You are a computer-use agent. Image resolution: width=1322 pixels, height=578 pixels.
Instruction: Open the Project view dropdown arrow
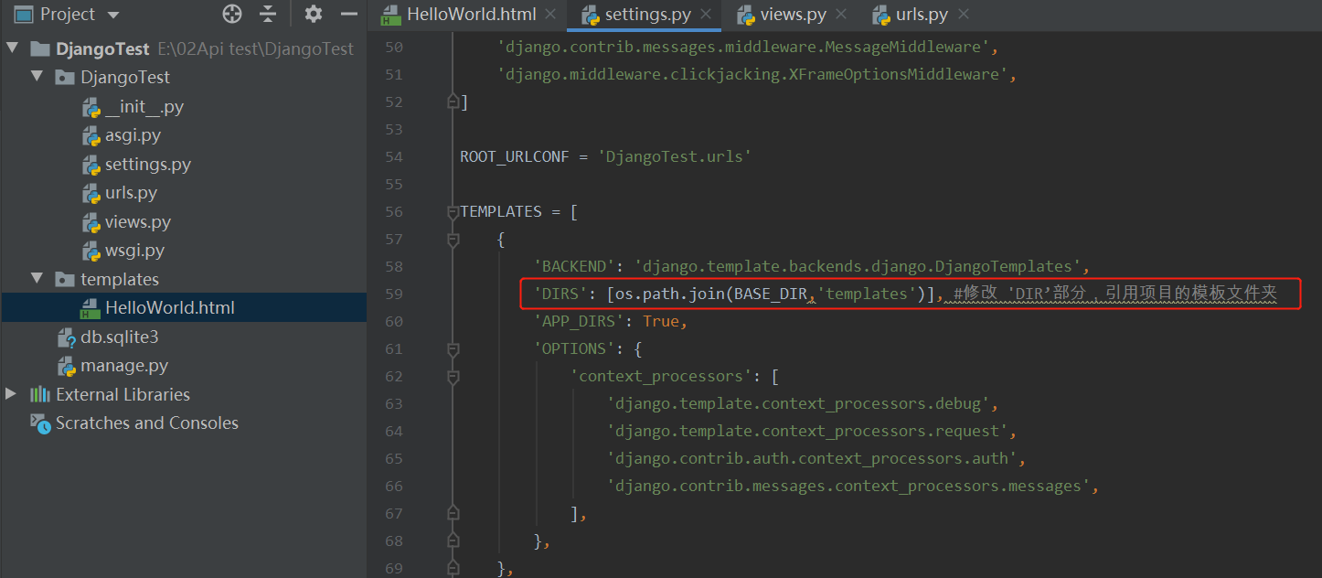[x=113, y=15]
